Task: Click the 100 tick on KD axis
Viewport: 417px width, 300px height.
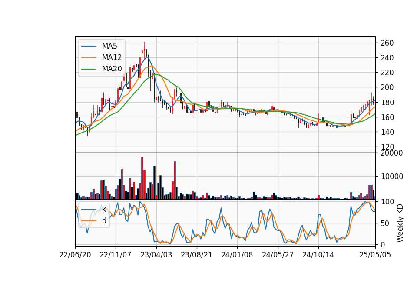Action: (387, 202)
